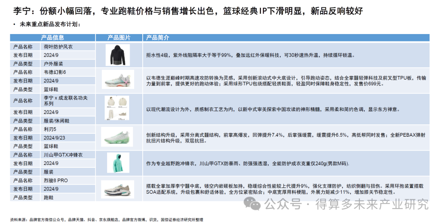Click the description starting 以现代潮流设计为外

pyautogui.click(x=273, y=110)
